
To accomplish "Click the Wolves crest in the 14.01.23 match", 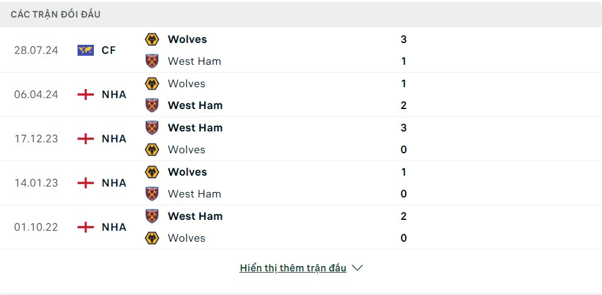I will point(152,172).
